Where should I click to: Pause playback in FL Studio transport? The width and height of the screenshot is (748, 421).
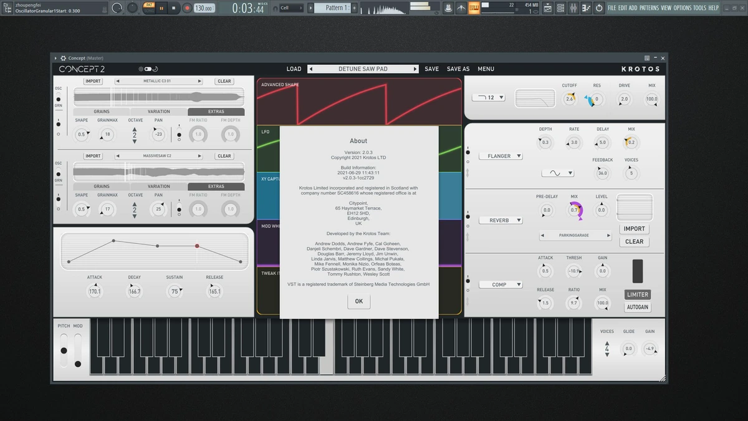click(x=161, y=8)
